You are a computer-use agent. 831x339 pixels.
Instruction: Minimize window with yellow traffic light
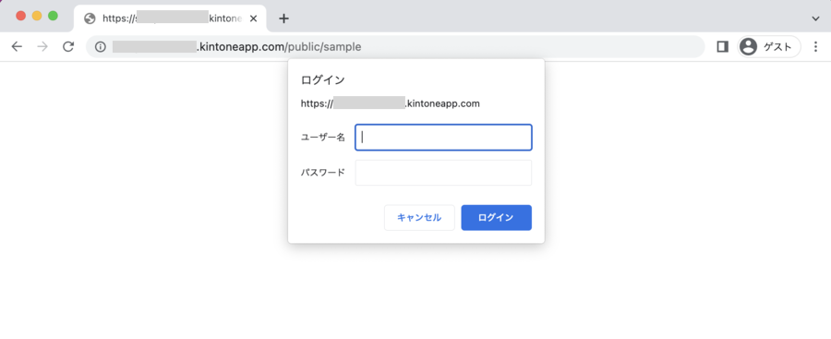click(37, 16)
